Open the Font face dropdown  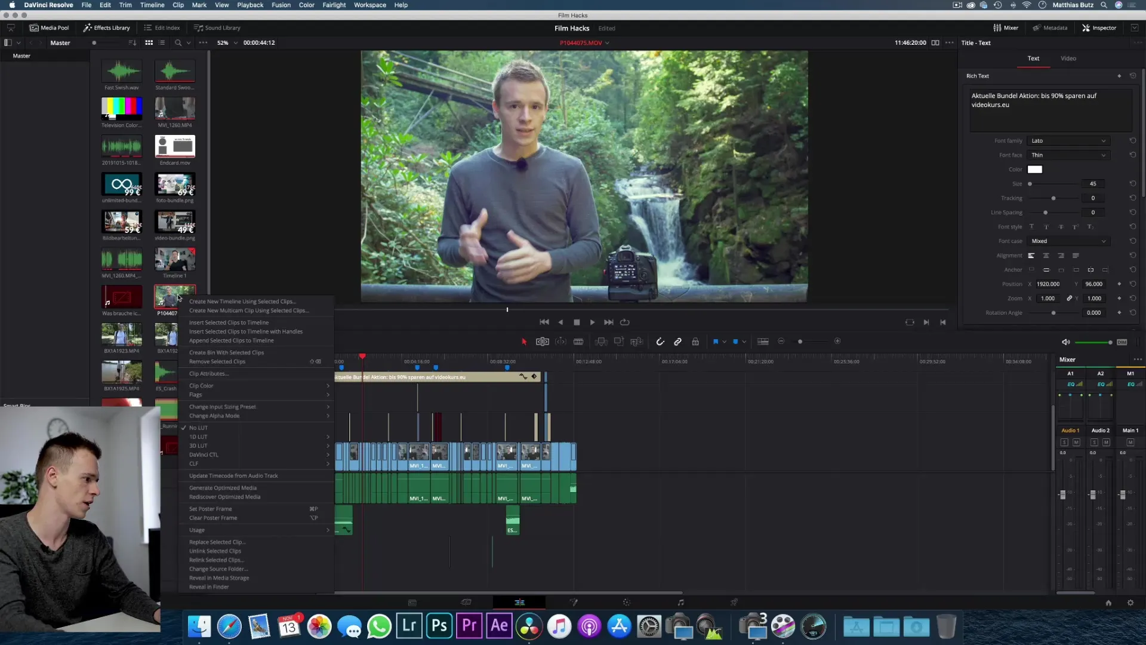click(1068, 155)
